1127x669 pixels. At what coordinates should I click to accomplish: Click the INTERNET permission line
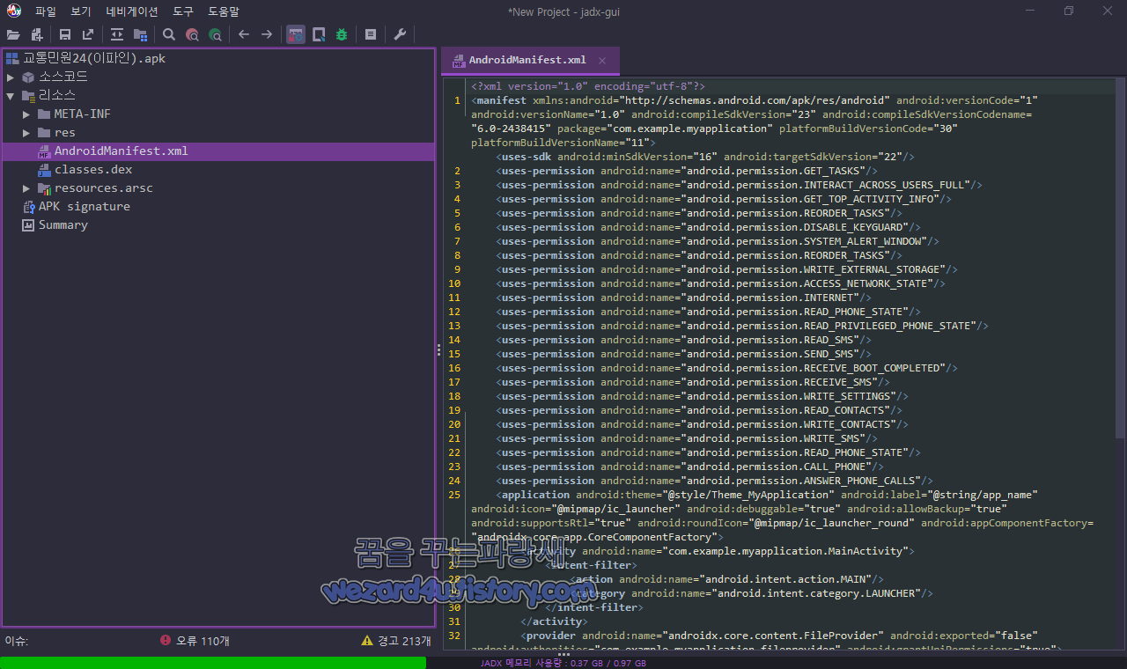(x=684, y=298)
